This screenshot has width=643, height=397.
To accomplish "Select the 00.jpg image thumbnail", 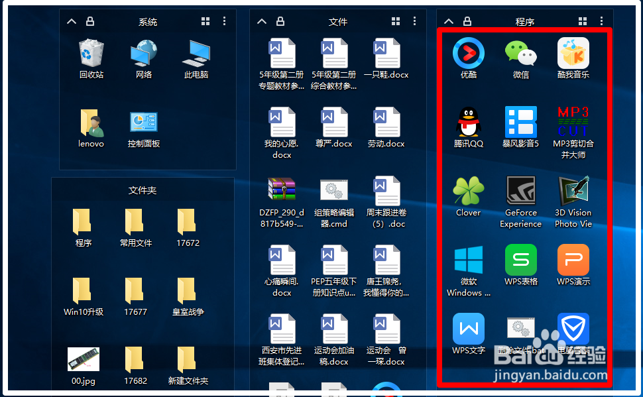I will pyautogui.click(x=84, y=359).
